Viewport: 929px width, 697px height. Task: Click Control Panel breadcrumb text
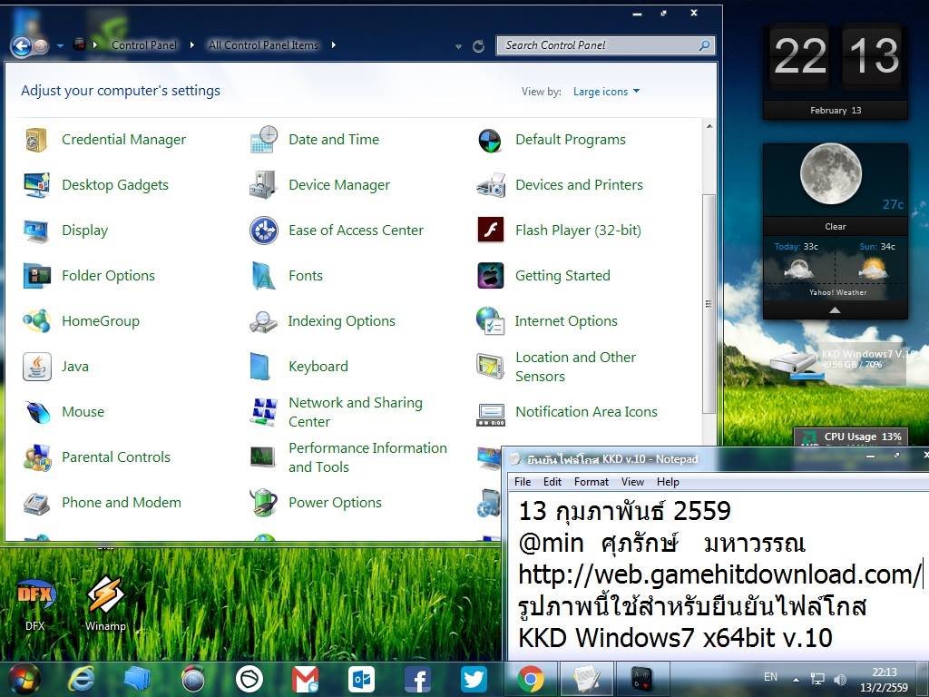coord(144,45)
